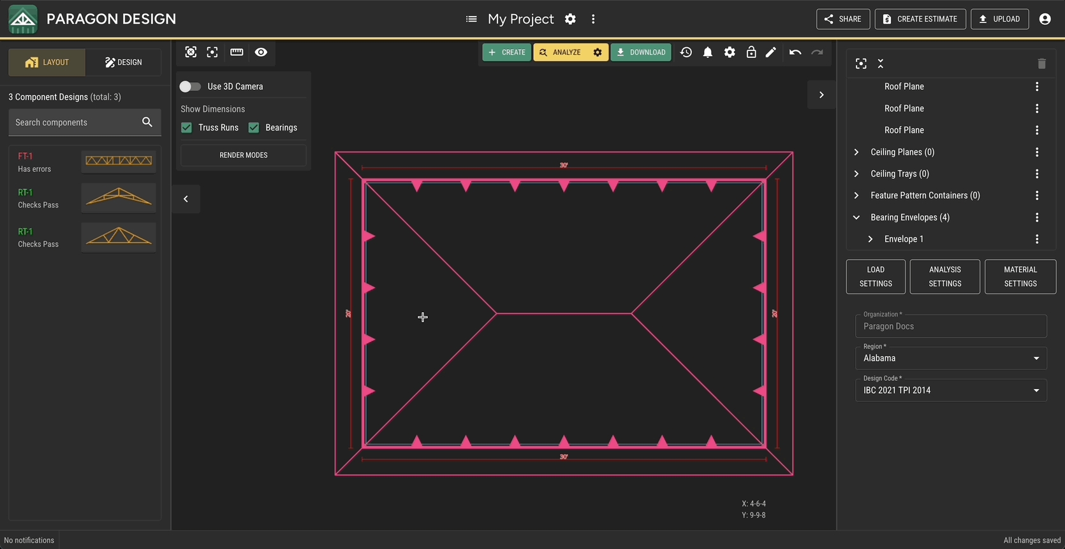Open Load Settings

876,276
